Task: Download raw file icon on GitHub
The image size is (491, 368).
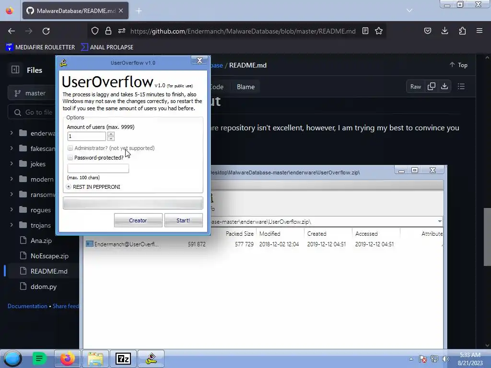Action: tap(444, 87)
